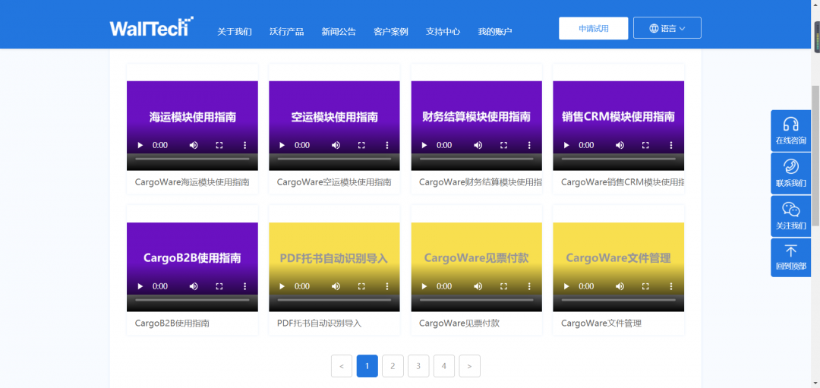Open the 销售CRM模块使用指南 video options menu
The height and width of the screenshot is (388, 820).
pyautogui.click(x=671, y=145)
